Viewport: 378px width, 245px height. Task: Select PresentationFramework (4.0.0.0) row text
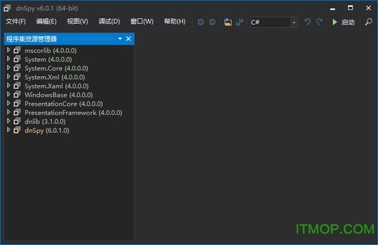[73, 112]
